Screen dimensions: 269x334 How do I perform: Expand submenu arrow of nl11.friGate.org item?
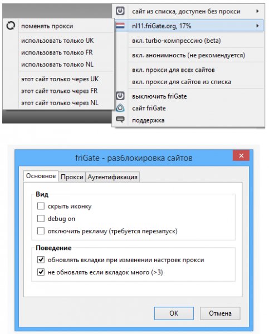click(257, 26)
